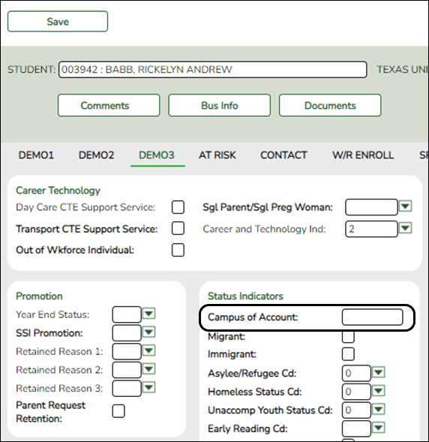Click the Retained Reason 3 field
This screenshot has width=429, height=442.
127,389
